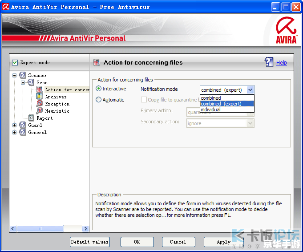Minimize the Avira window
Image resolution: width=303 pixels, height=252 pixels.
point(275,7)
